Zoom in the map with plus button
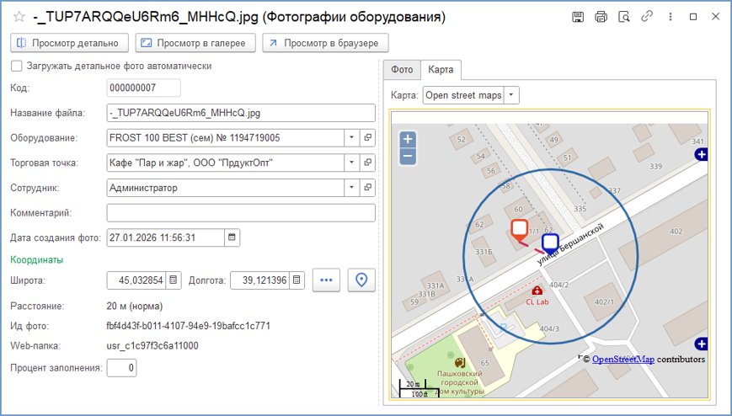Image resolution: width=732 pixels, height=416 pixels. 408,139
